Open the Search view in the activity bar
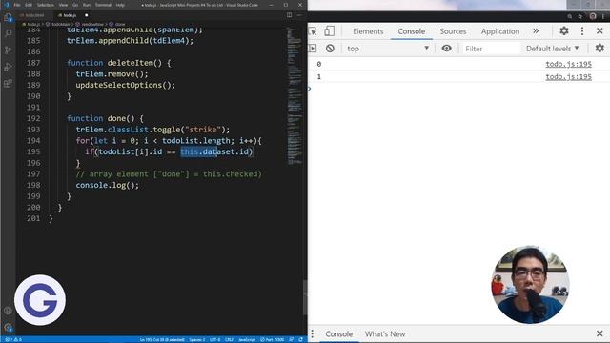This screenshot has height=343, width=610. click(8, 33)
